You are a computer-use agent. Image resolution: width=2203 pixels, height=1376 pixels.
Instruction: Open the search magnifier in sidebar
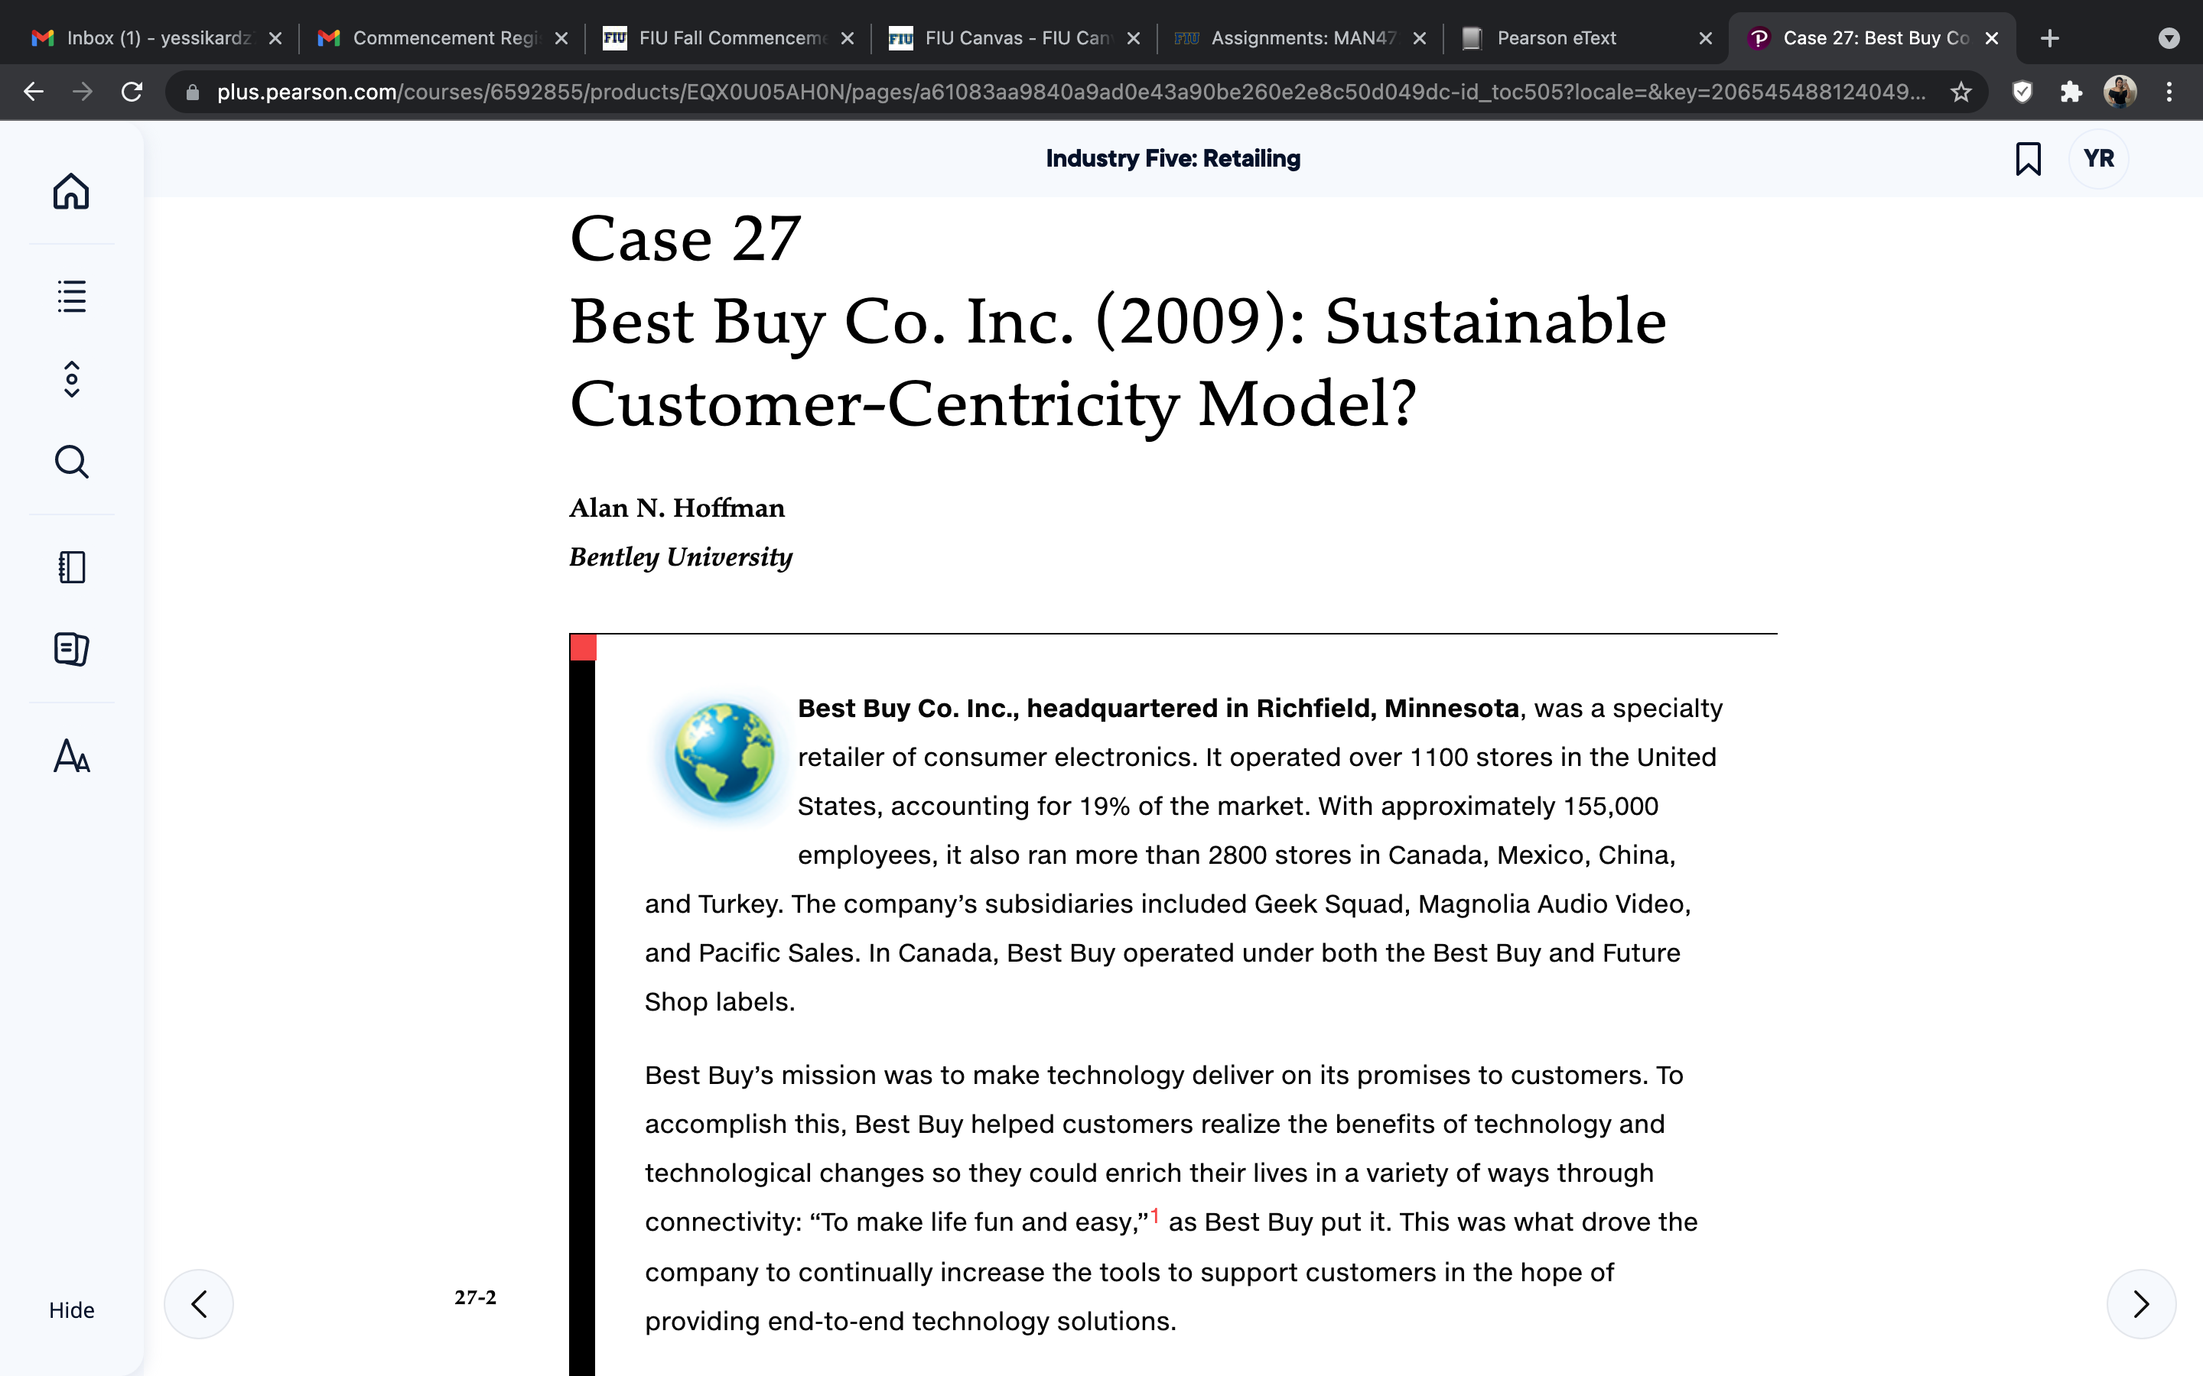pyautogui.click(x=71, y=462)
